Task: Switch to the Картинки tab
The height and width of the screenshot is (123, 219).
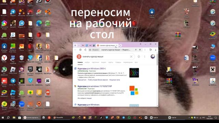Action: tap(95, 62)
